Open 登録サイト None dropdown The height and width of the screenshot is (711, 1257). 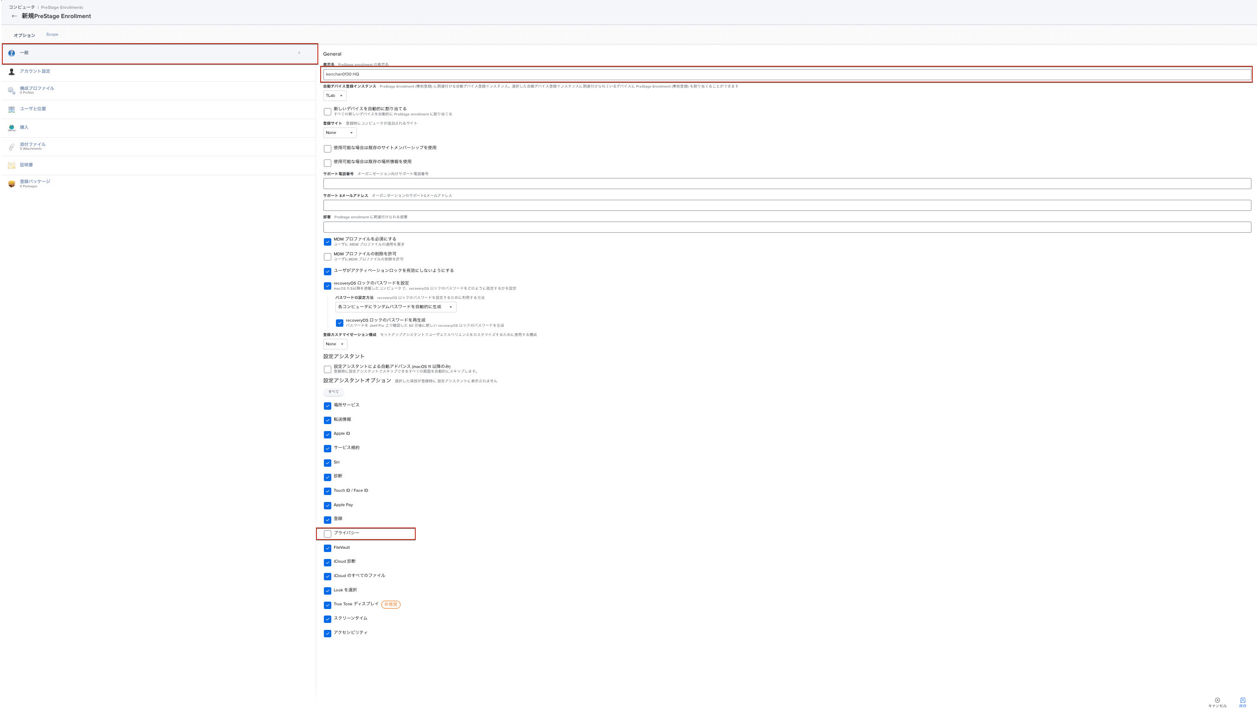point(340,133)
